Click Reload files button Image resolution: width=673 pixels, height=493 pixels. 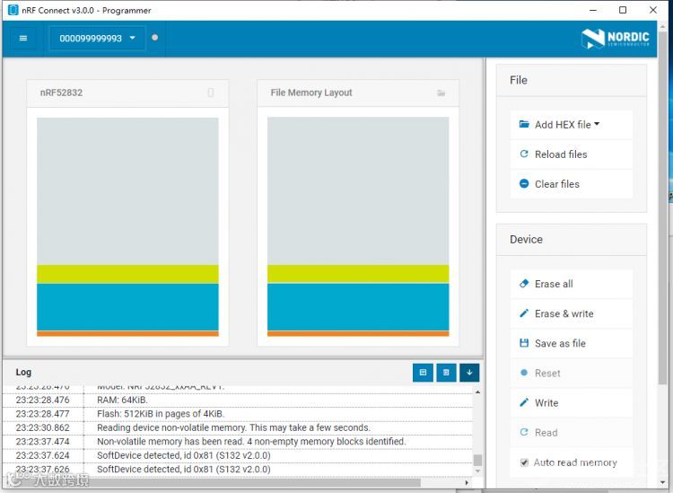[572, 154]
